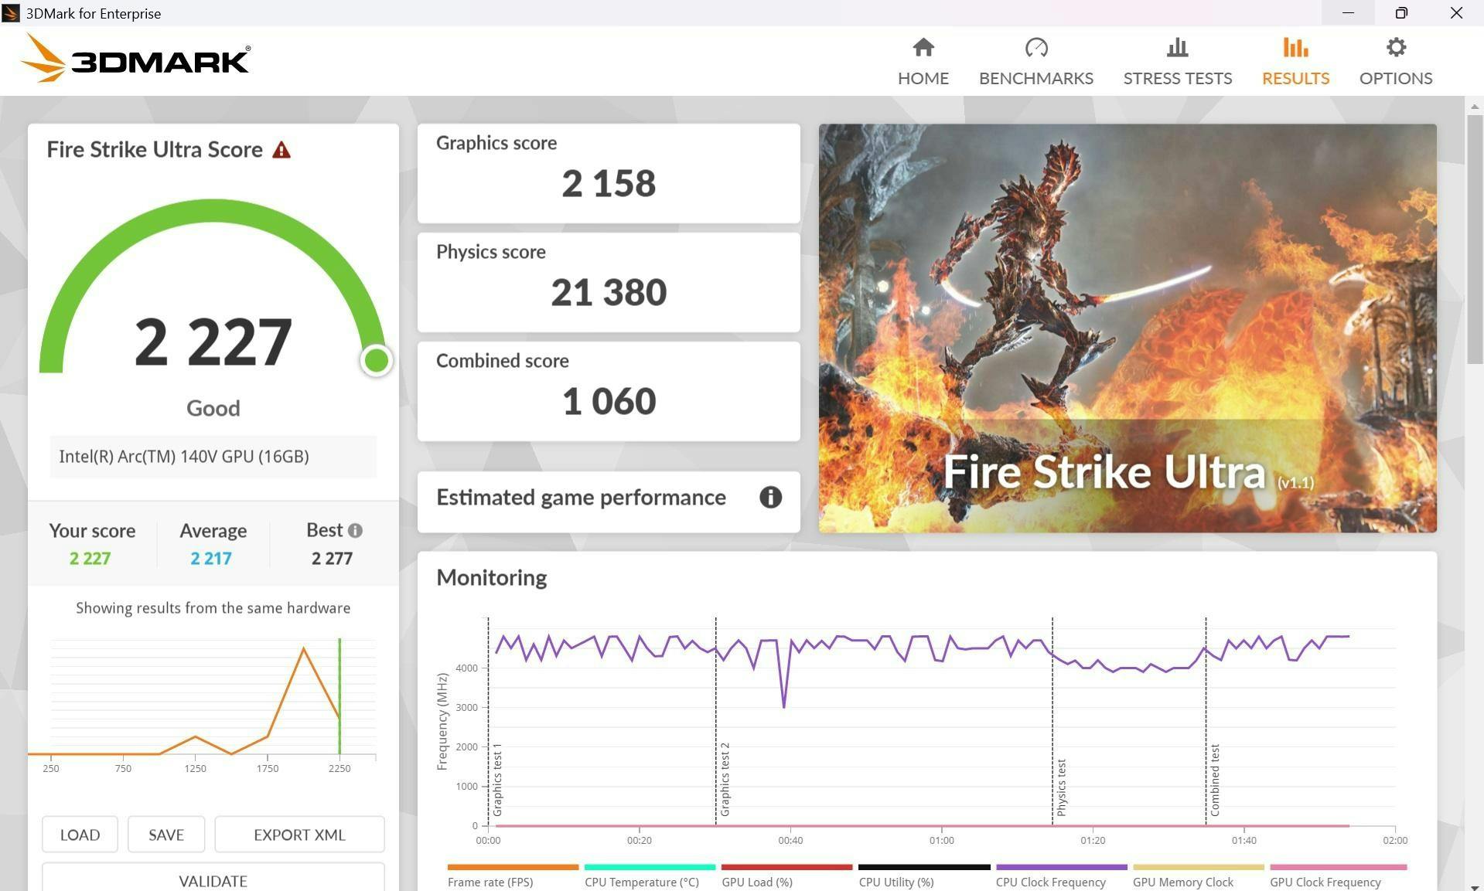
Task: Click the vertical scrollbar thumb
Action: click(1474, 240)
